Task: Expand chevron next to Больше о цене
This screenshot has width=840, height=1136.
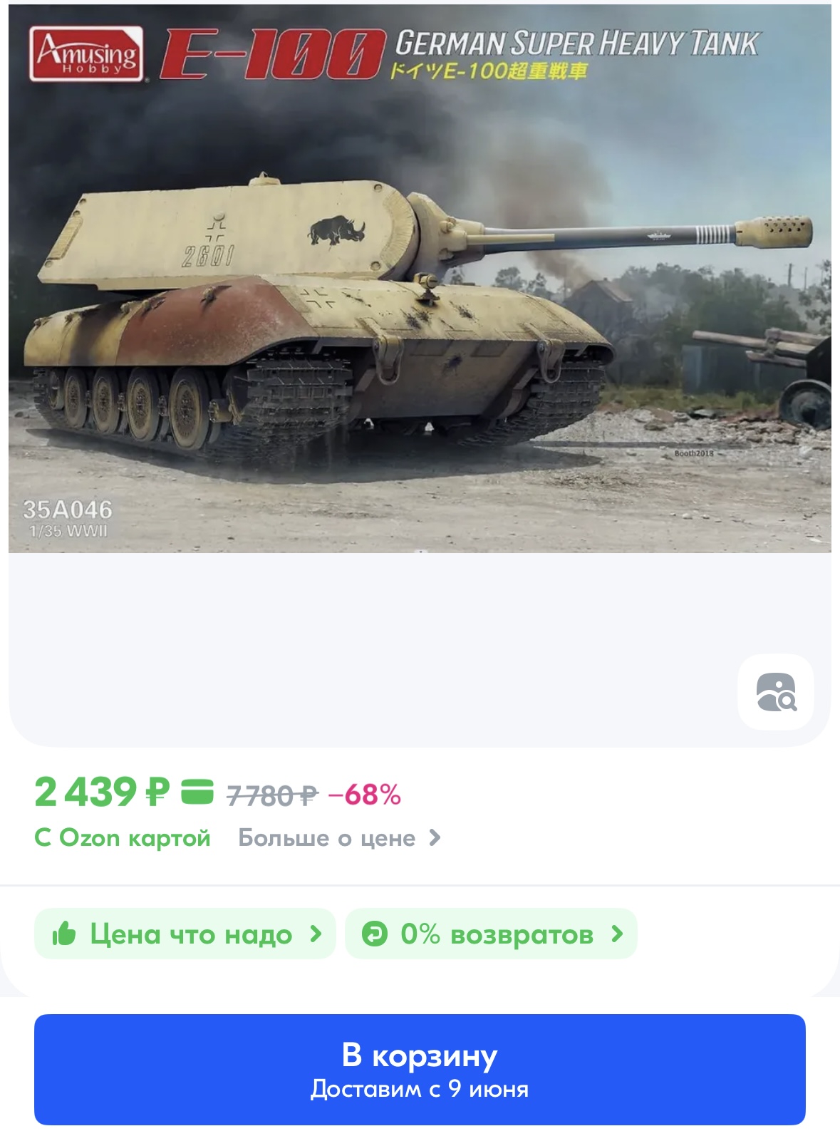Action: [x=435, y=838]
